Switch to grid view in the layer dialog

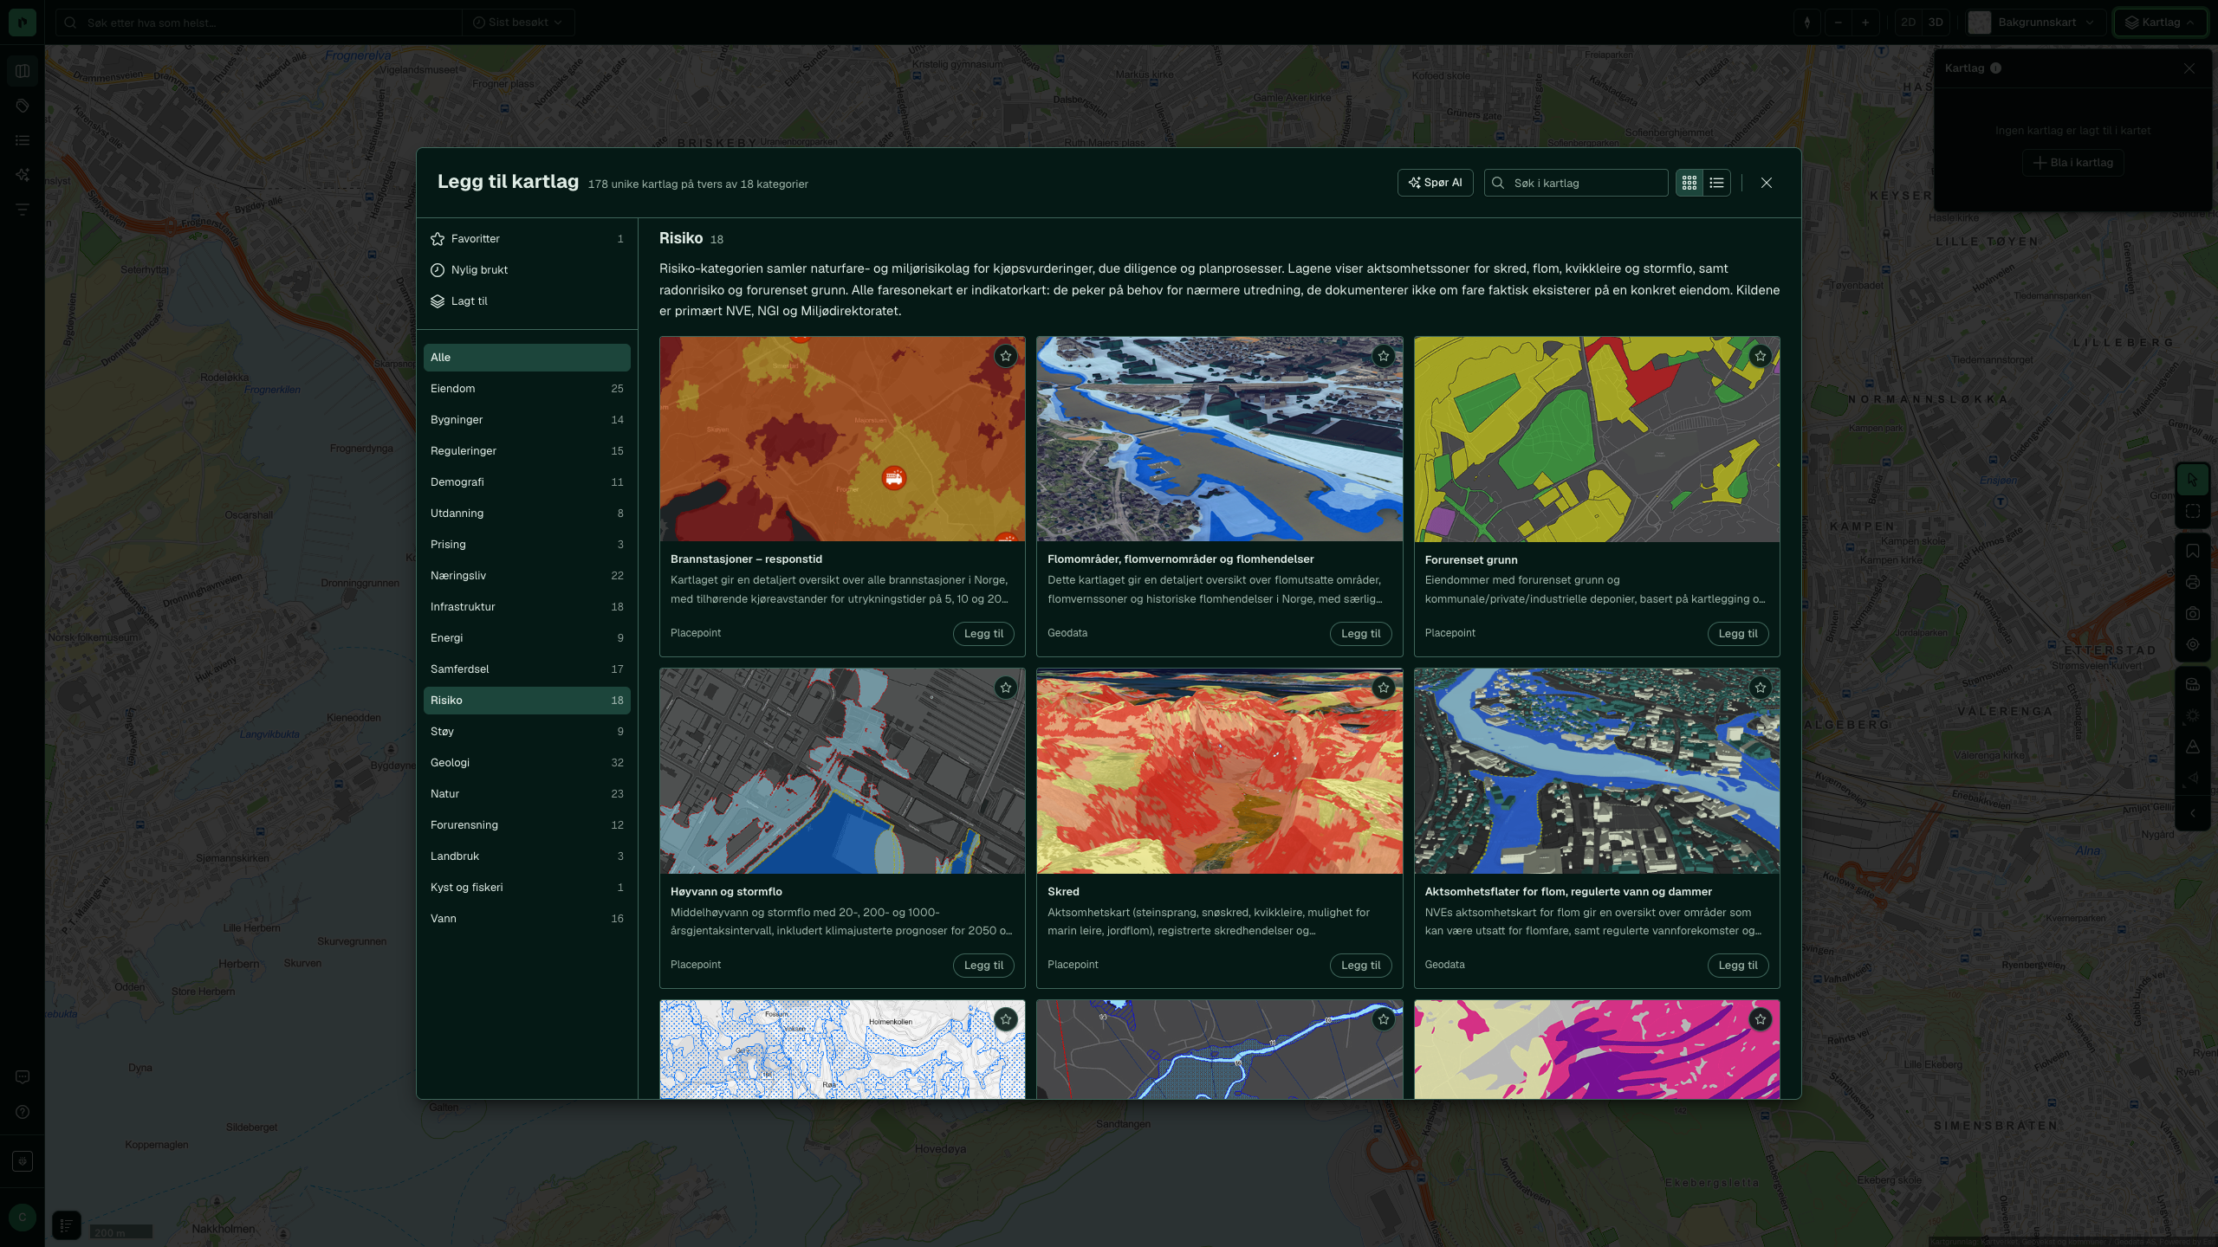[x=1689, y=183]
